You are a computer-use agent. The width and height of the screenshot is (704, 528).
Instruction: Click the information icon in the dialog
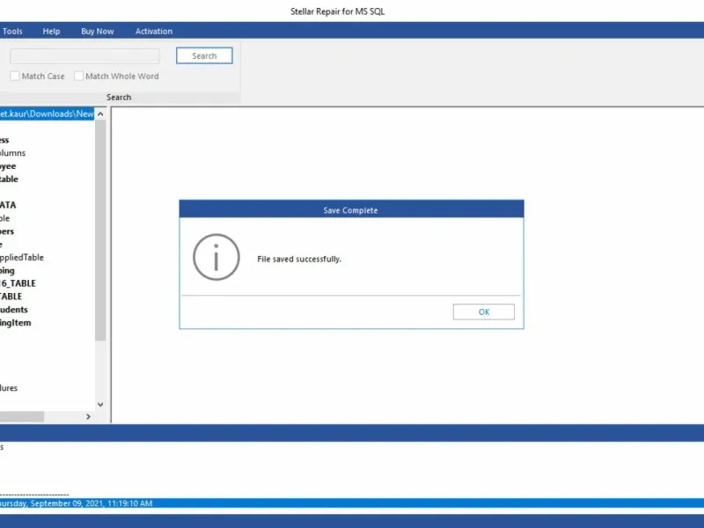pos(216,257)
